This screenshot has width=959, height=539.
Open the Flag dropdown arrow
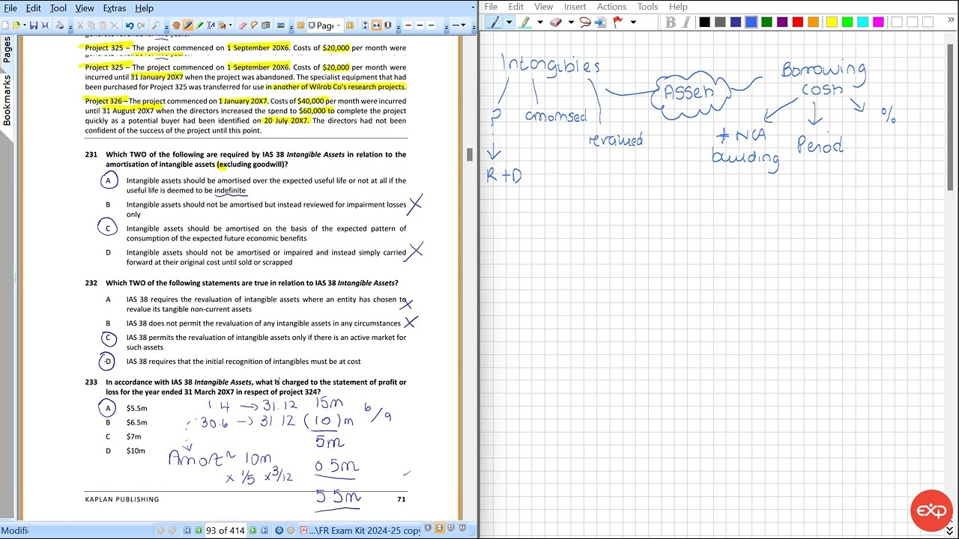coord(633,22)
